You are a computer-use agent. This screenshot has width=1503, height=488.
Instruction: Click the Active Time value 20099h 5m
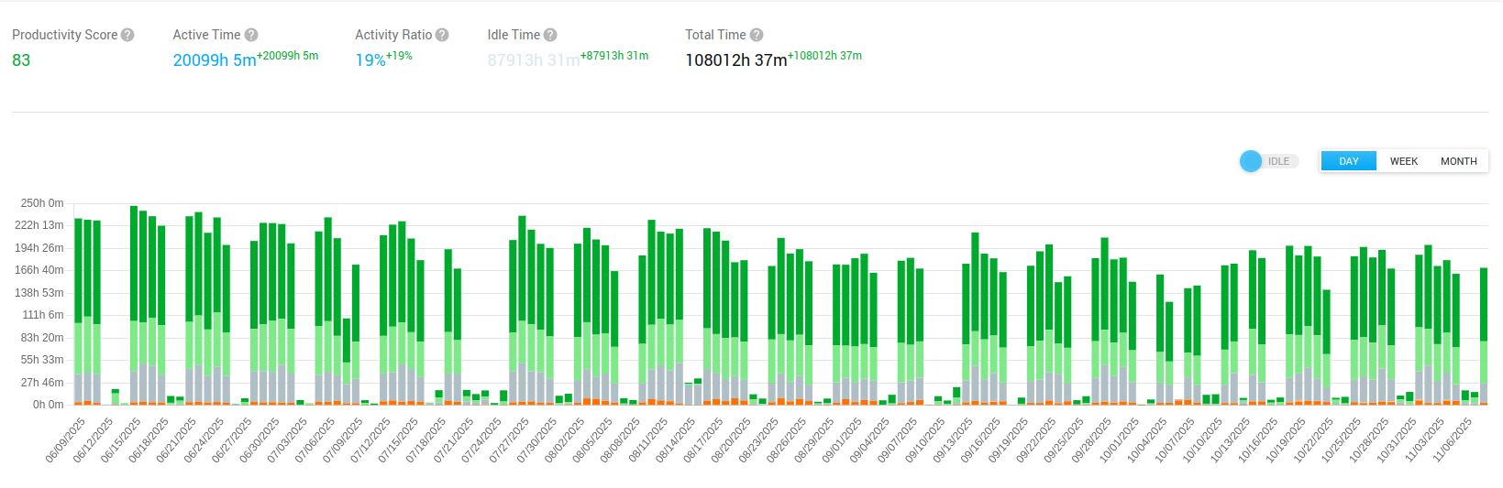coord(215,60)
